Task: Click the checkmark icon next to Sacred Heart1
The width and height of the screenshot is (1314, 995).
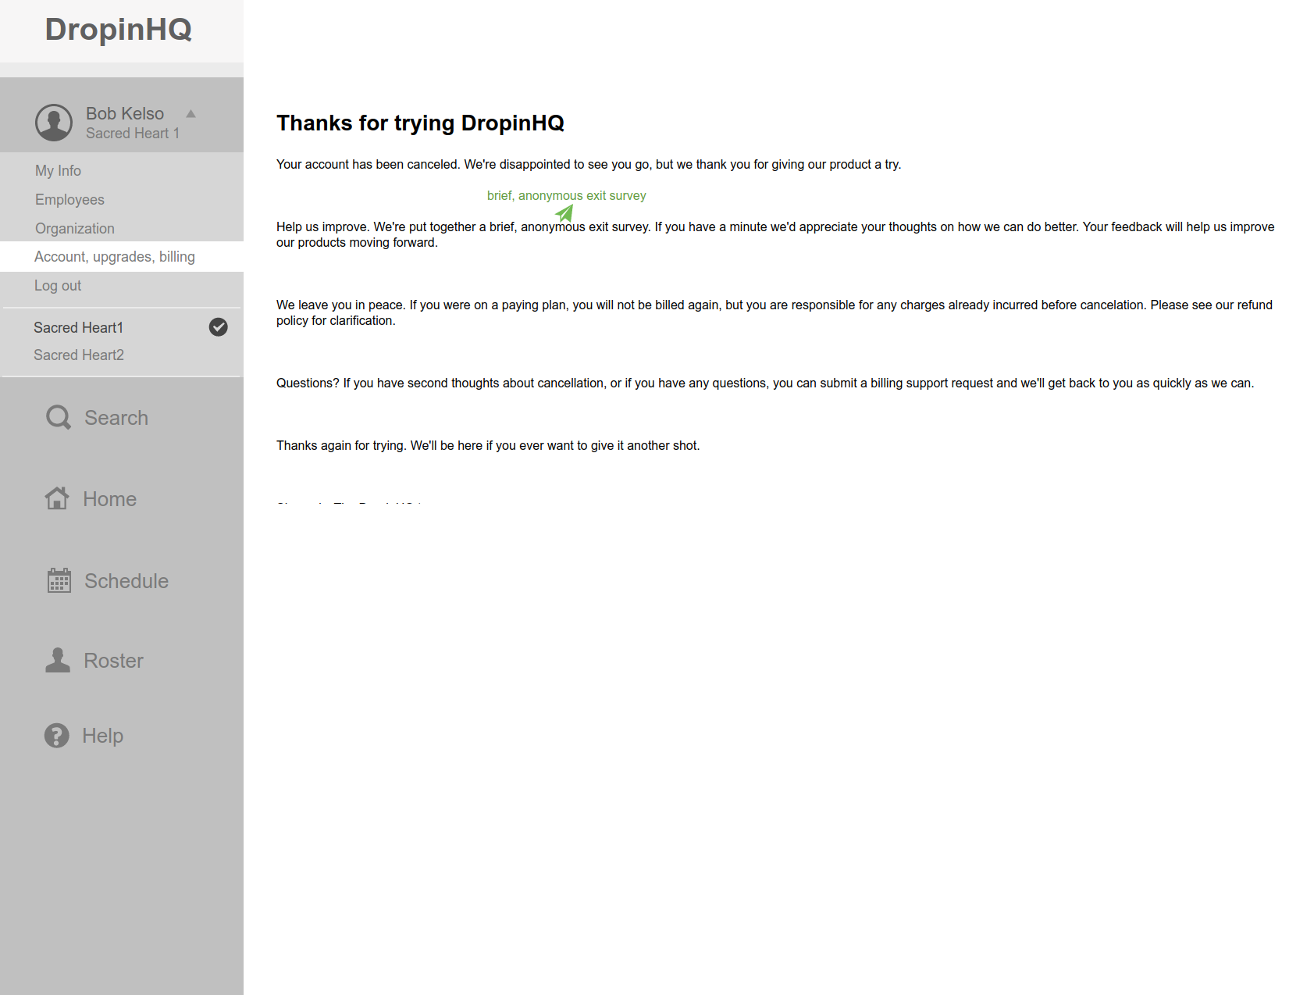Action: pyautogui.click(x=219, y=327)
